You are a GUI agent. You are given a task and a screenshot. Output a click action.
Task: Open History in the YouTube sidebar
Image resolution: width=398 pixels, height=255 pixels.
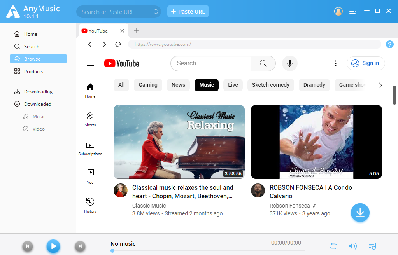point(90,206)
